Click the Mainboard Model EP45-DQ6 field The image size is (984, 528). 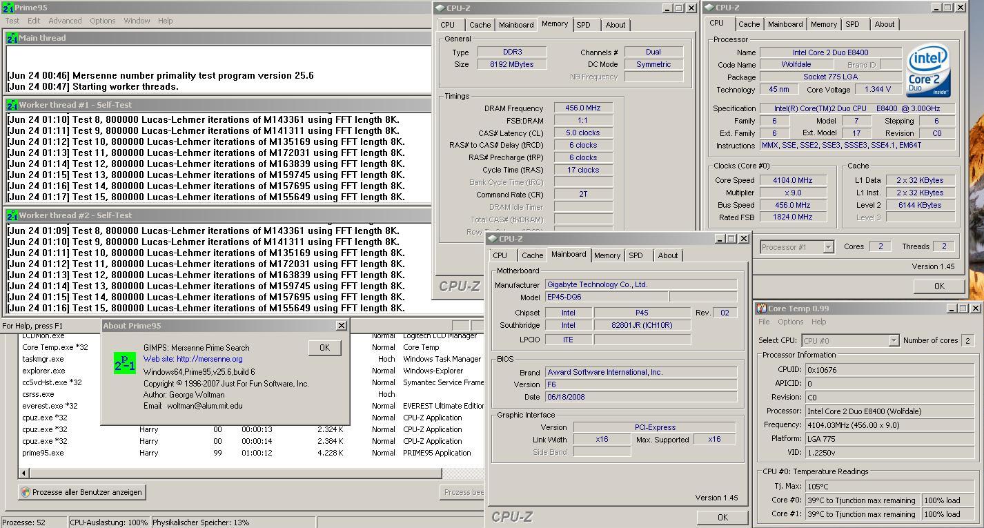click(x=606, y=297)
